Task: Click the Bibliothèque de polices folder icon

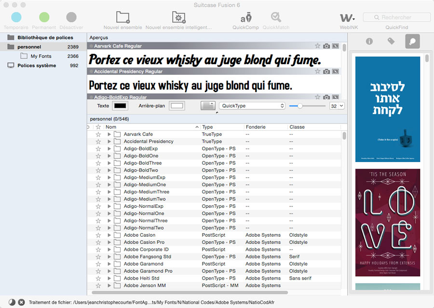Action: click(11, 38)
